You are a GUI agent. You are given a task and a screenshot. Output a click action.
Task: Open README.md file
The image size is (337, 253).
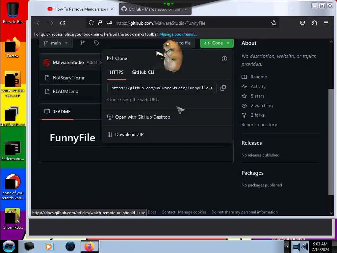[65, 92]
